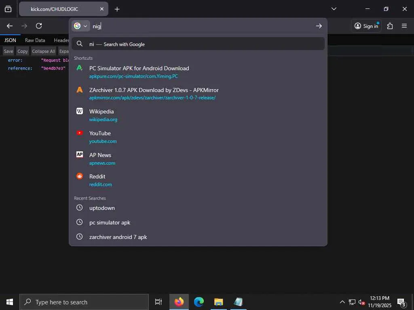Screen dimensions: 414x310
Task: Open the network status tray icon
Action: 352,302
